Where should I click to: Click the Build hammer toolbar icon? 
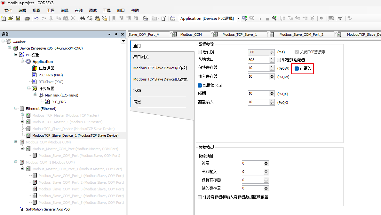point(274,19)
